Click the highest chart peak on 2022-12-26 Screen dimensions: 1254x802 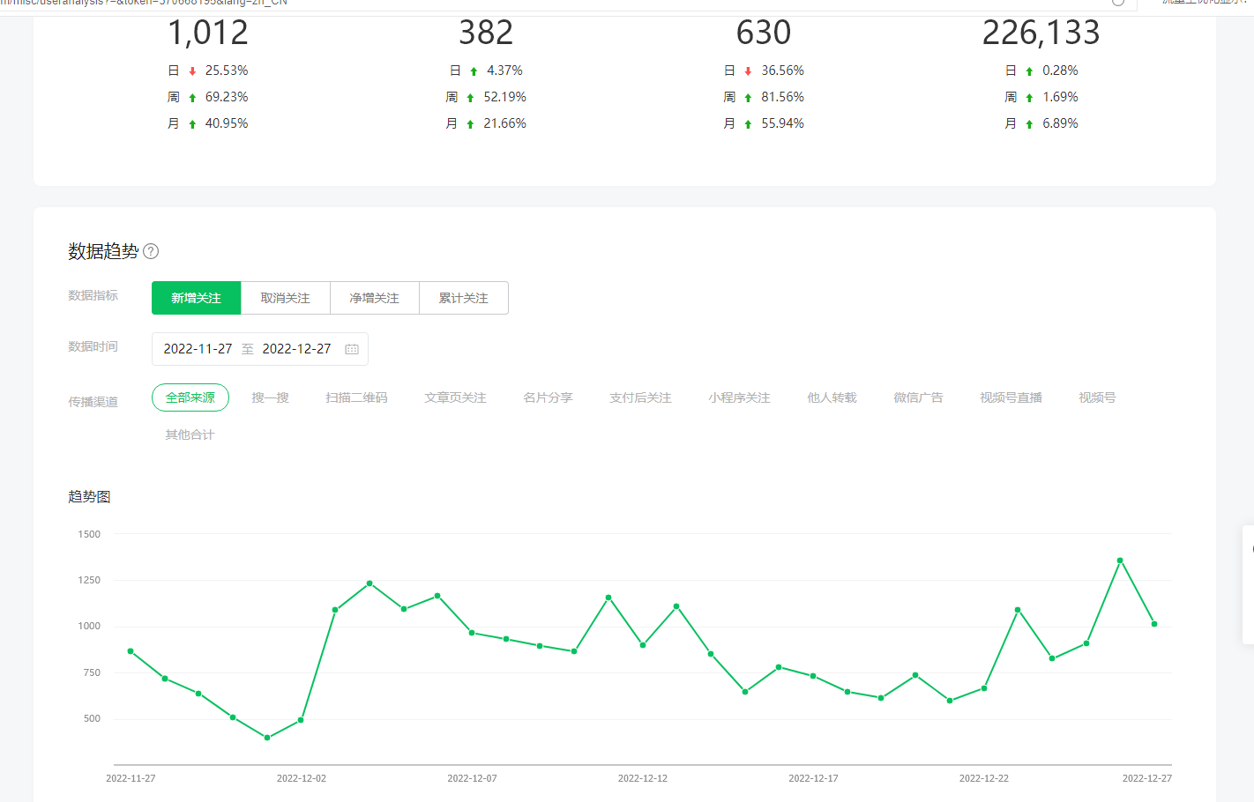point(1120,561)
